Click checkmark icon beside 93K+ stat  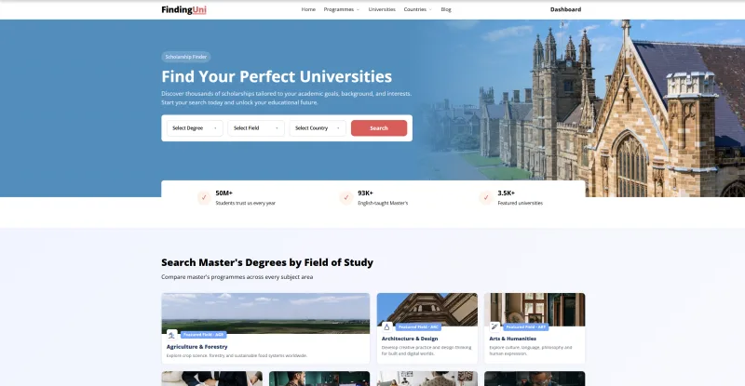(x=345, y=197)
